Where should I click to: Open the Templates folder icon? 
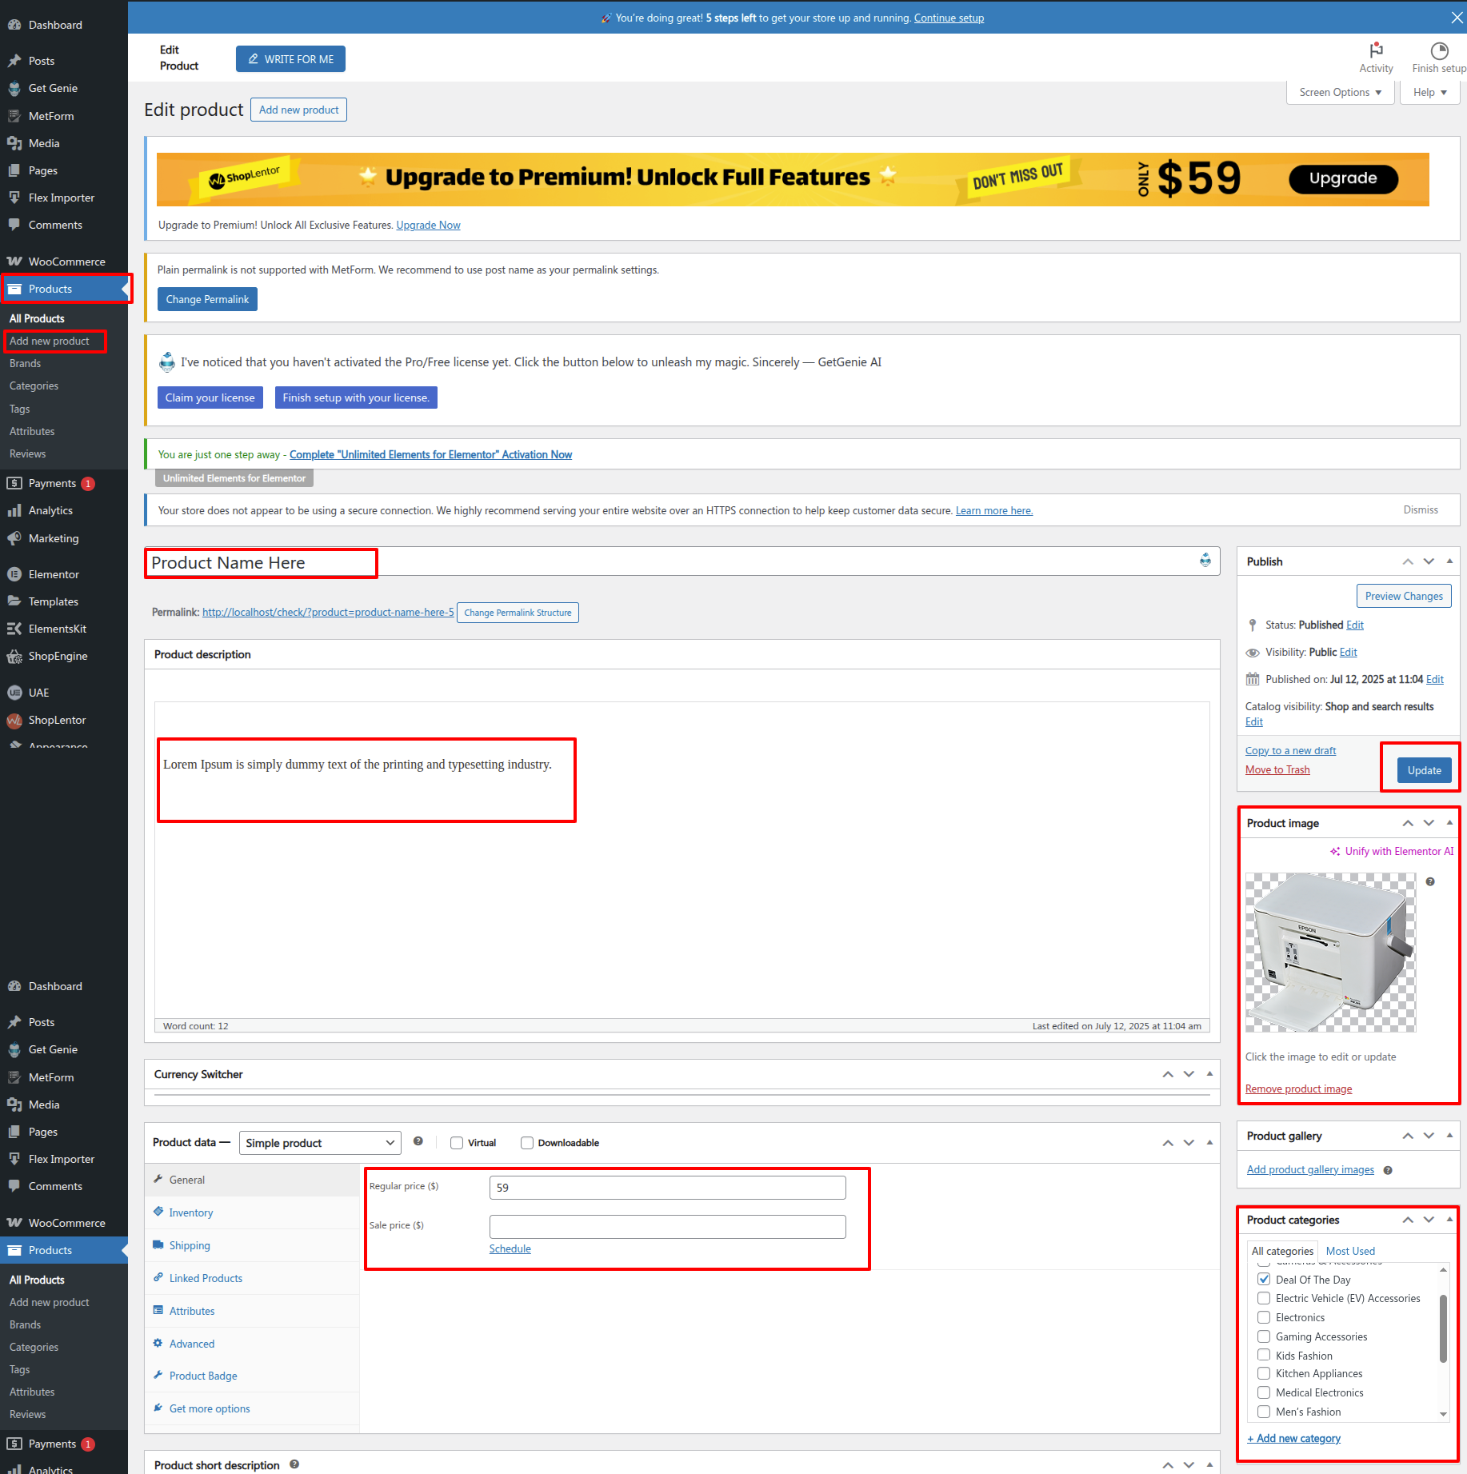14,601
